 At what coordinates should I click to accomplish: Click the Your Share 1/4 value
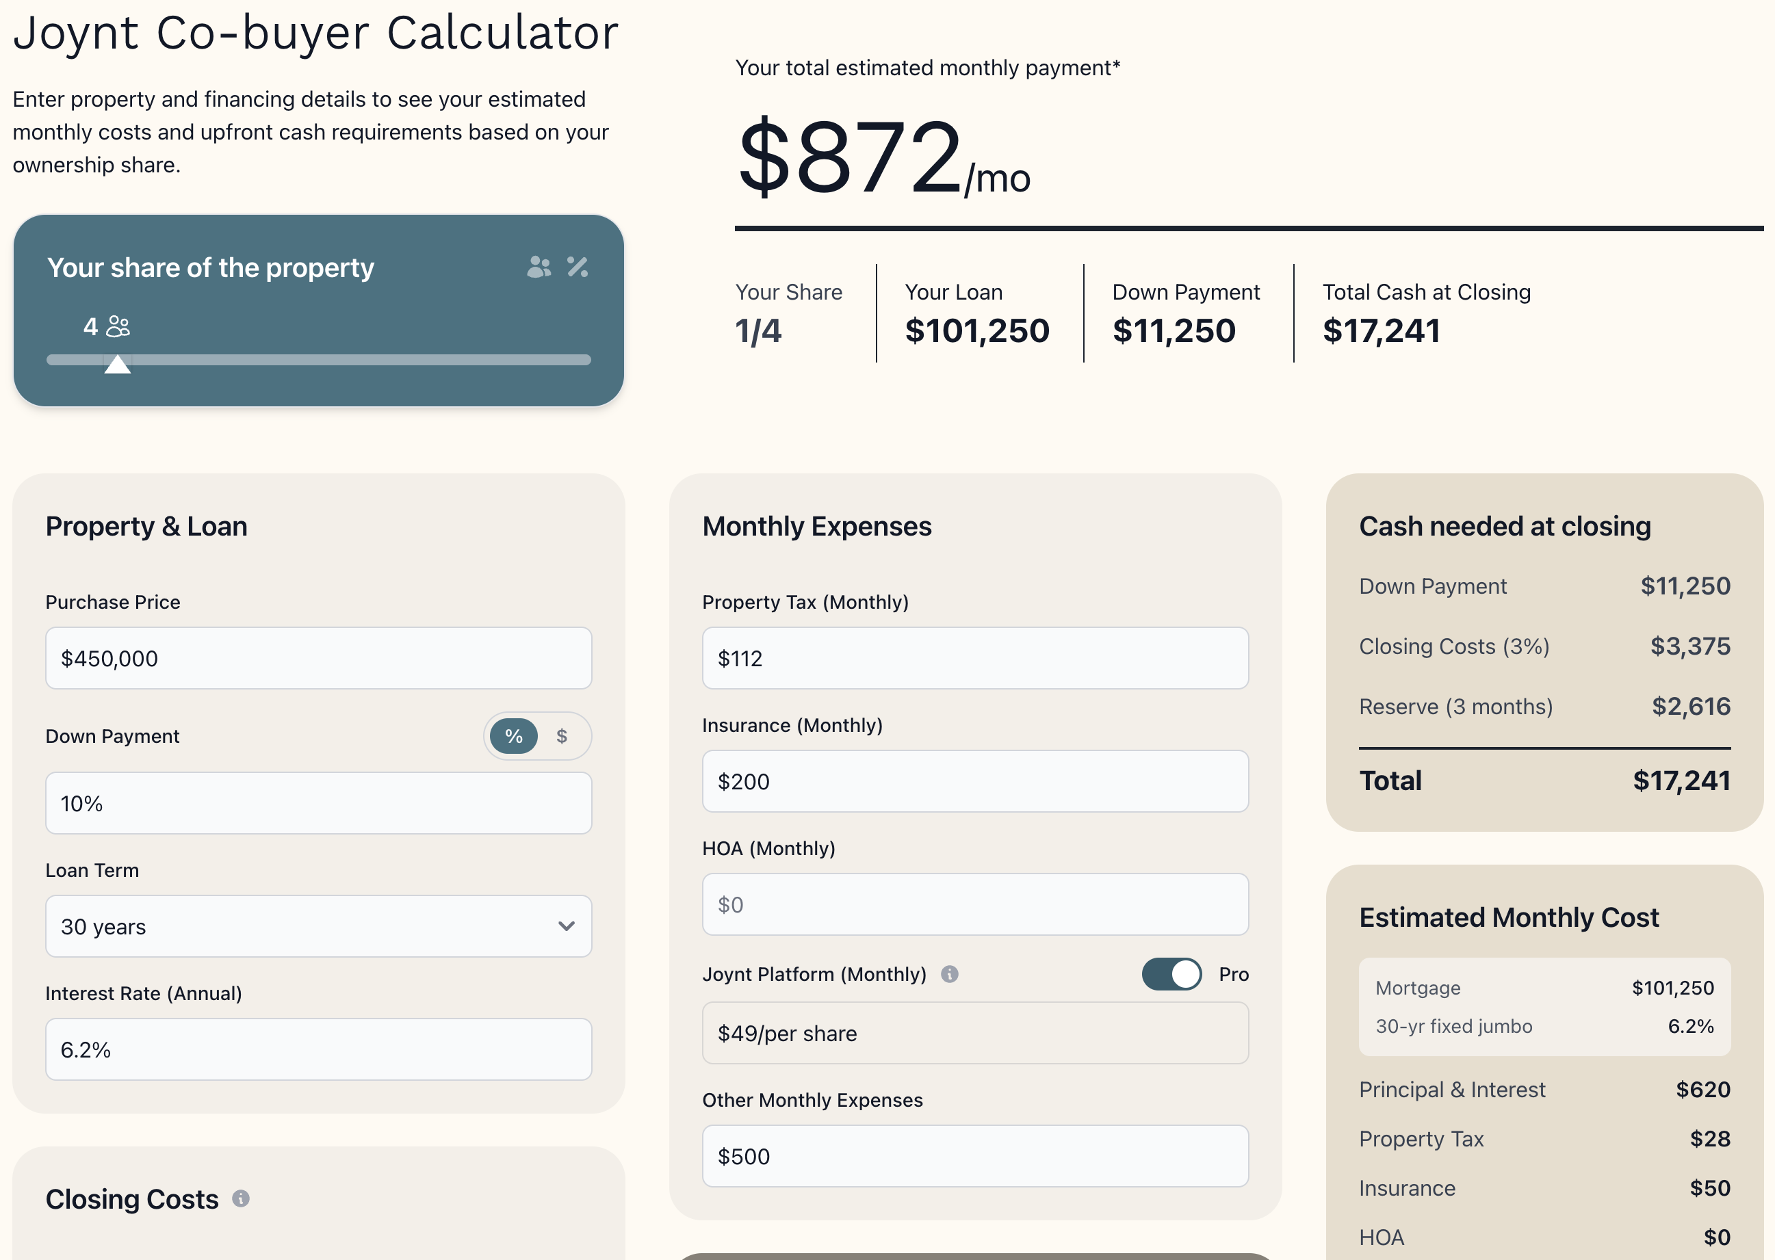(758, 331)
